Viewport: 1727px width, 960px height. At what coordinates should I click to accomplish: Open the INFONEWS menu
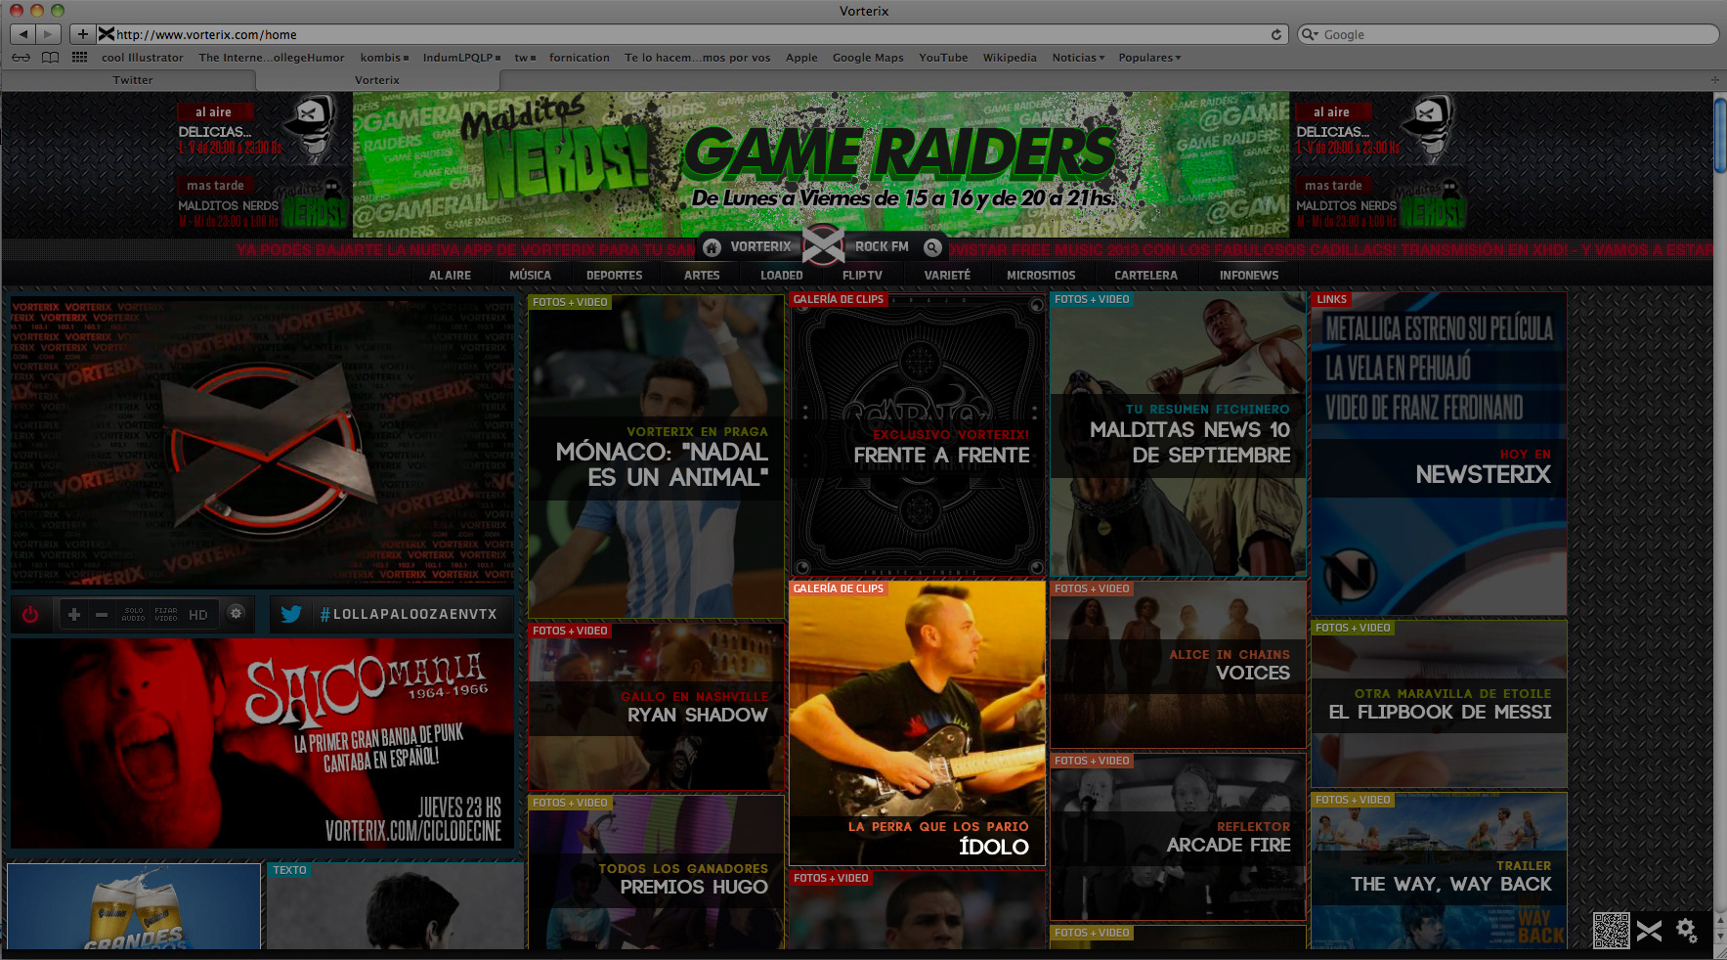tap(1248, 276)
